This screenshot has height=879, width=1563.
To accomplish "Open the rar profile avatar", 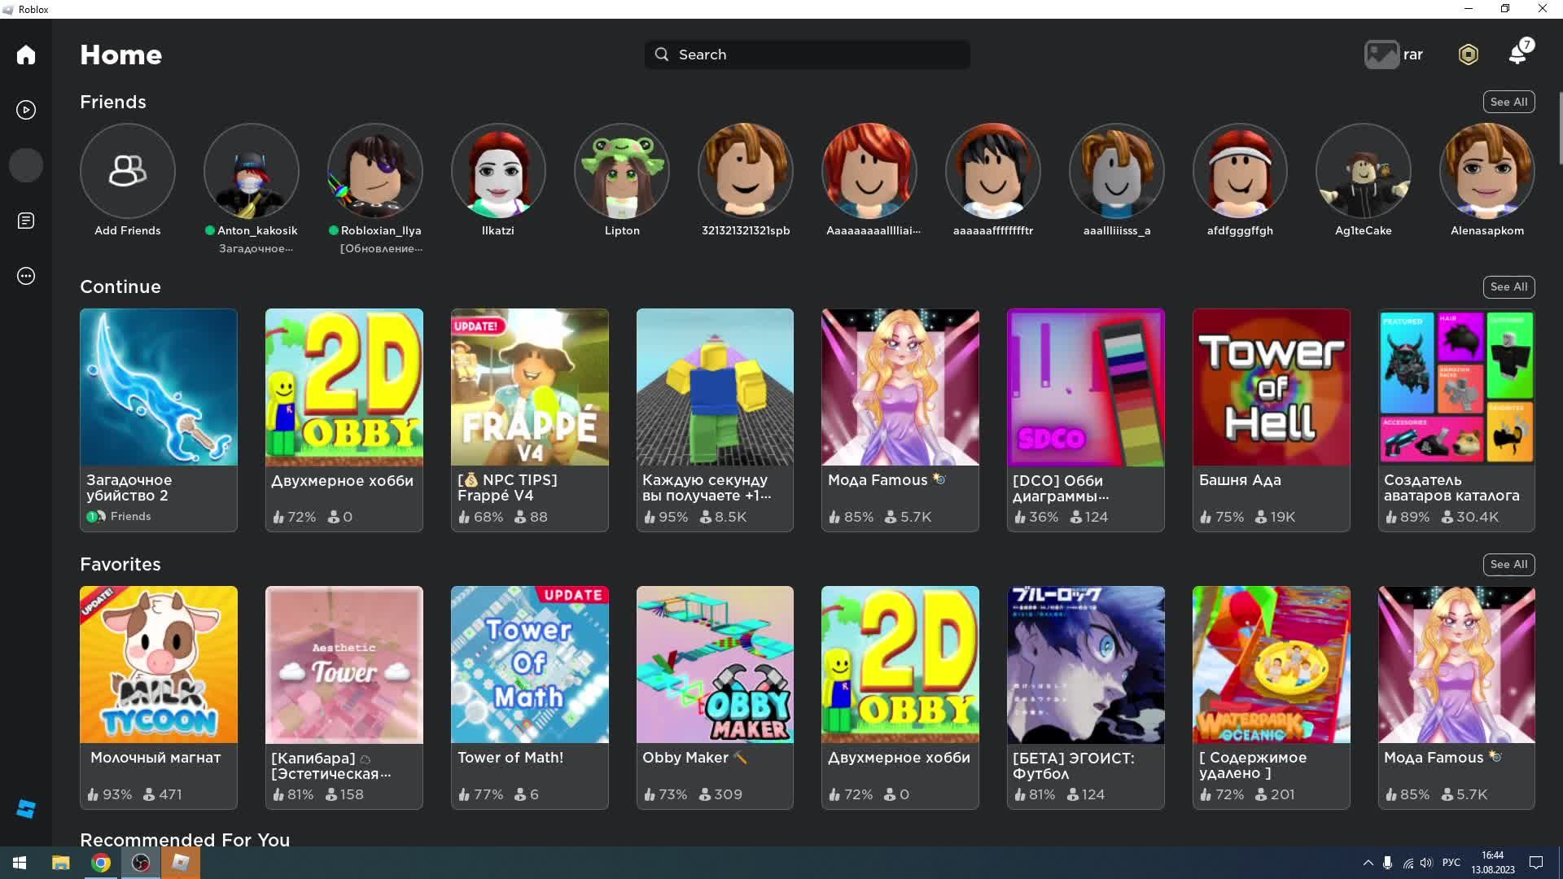I will pos(1381,55).
